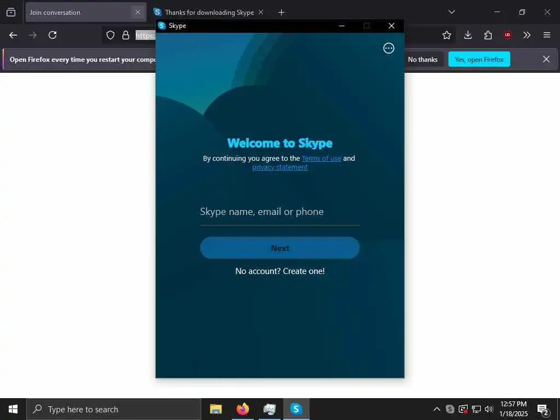Click No thanks in Firefox notification bar

coord(423,60)
